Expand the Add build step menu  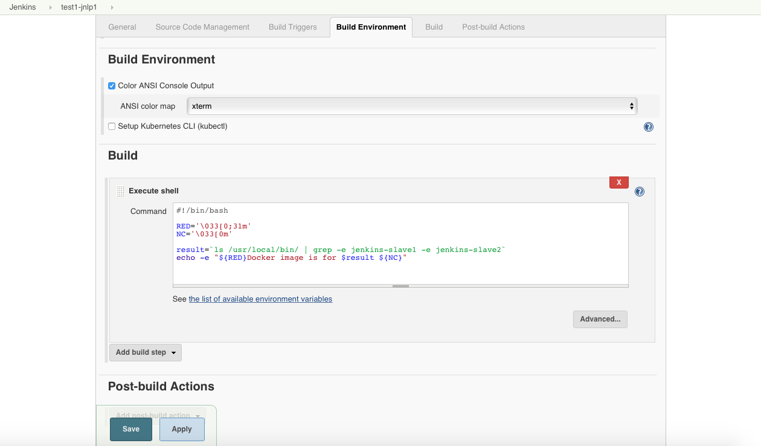pos(146,352)
